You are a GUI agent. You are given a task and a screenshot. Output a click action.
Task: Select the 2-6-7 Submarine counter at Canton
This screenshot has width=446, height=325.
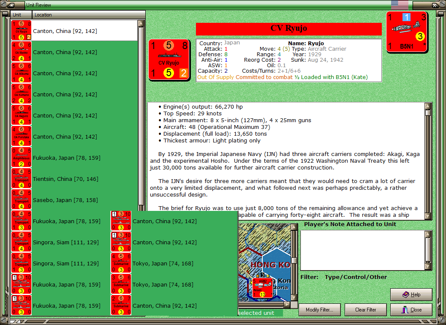click(121, 306)
